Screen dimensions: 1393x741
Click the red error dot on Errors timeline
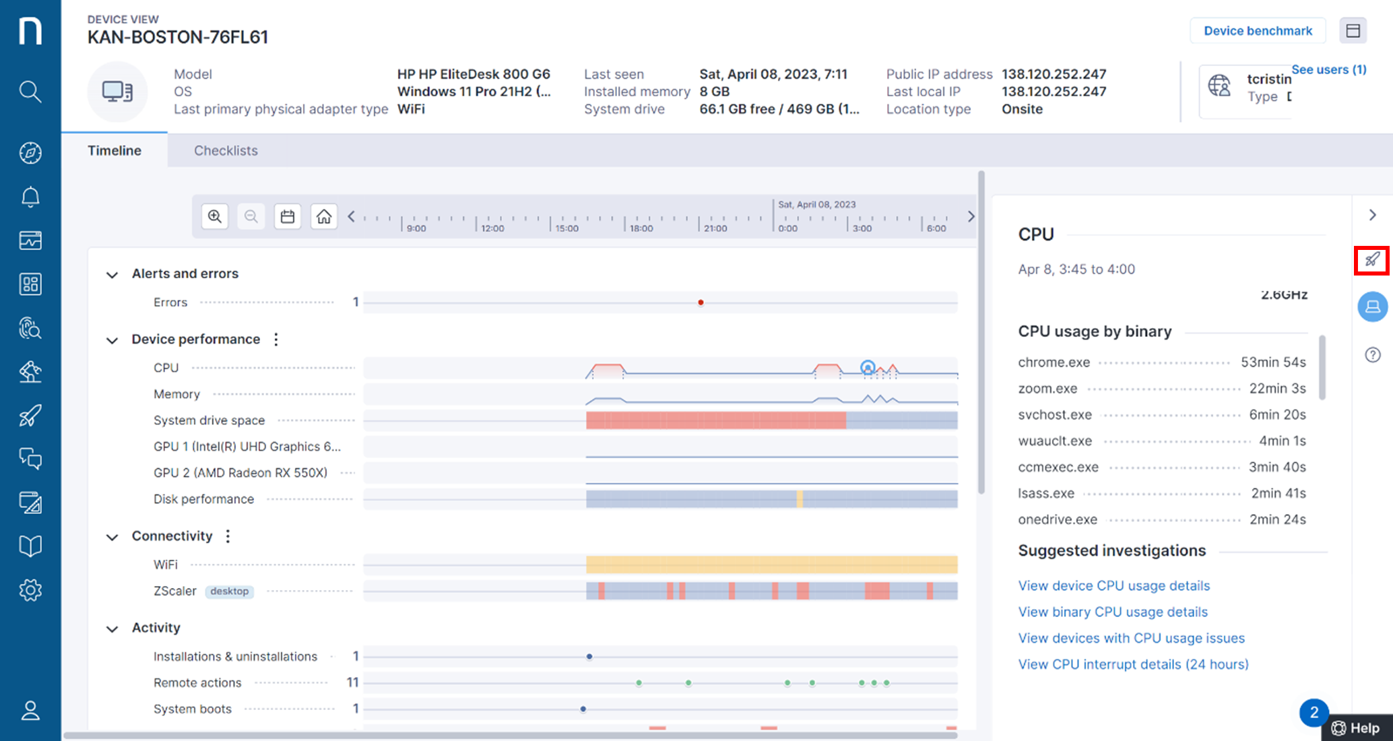(701, 302)
